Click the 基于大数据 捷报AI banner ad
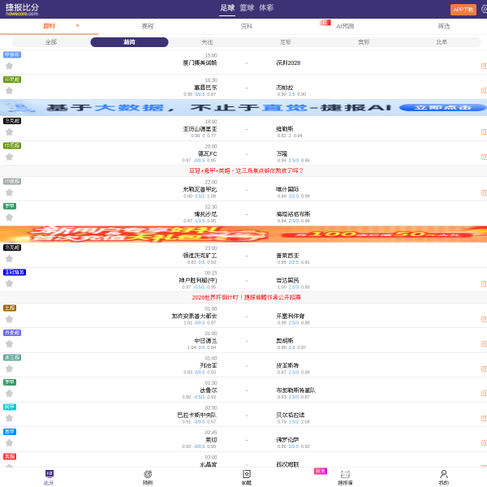The width and height of the screenshot is (487, 487). coord(243,107)
